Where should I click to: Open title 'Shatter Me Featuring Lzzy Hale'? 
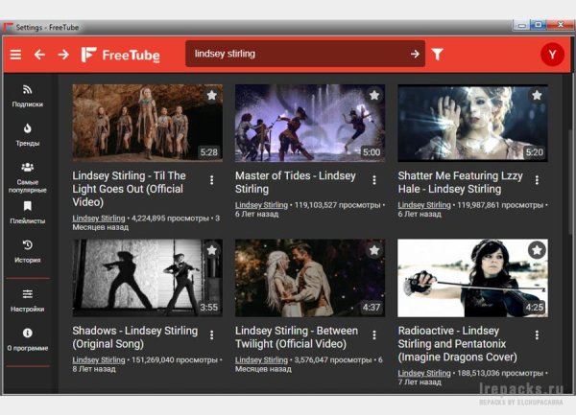coord(460,182)
